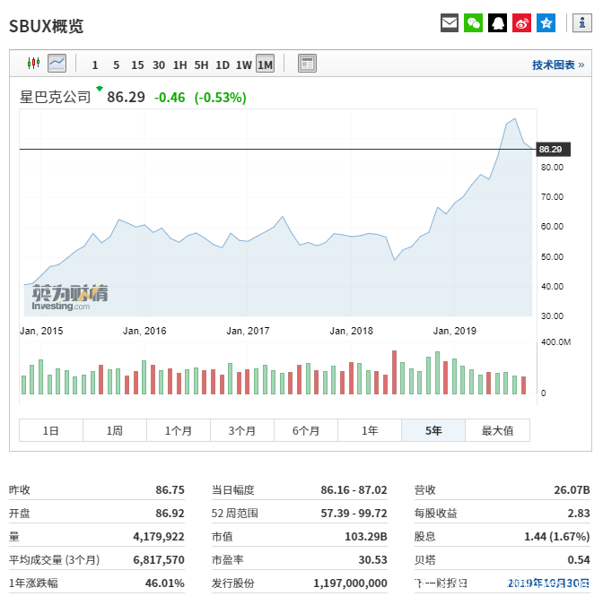Click the 86.29 price label on chart axis
Viewport: 603px width, 605px height.
553,150
